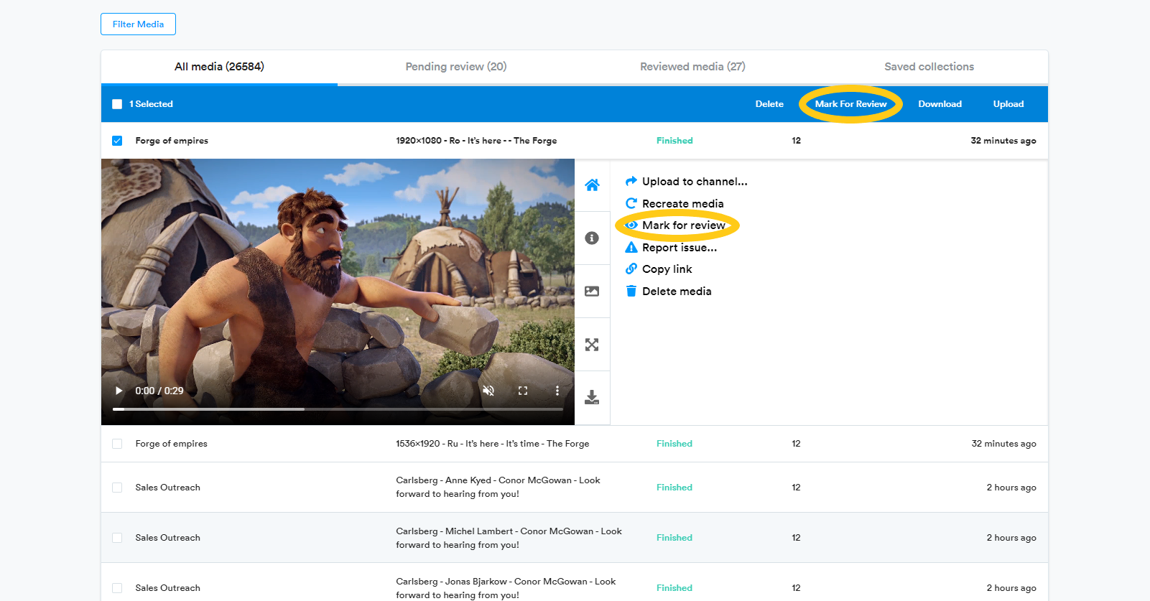Uncheck the selected Forge of empires row
Image resolution: width=1150 pixels, height=601 pixels.
pos(117,141)
